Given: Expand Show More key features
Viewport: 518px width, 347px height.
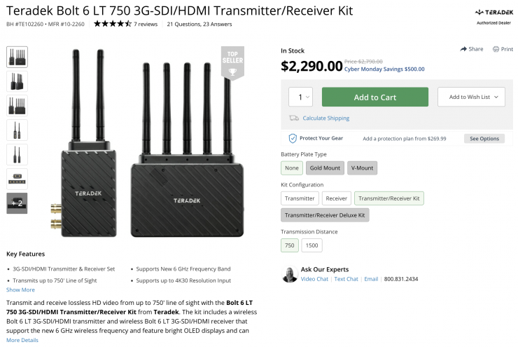Looking at the screenshot, I should point(20,290).
